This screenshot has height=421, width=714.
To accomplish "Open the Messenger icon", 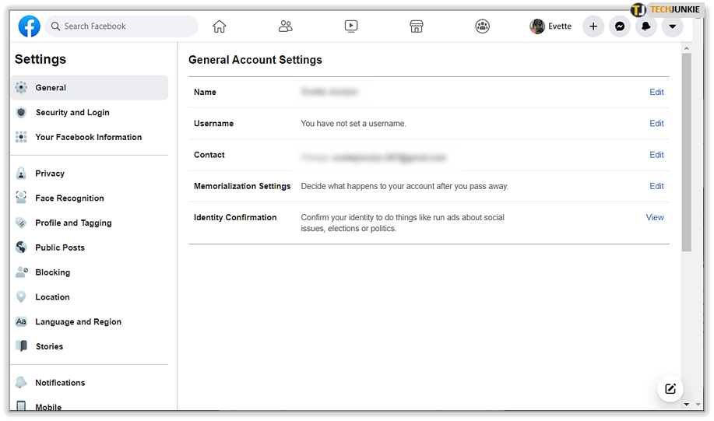I will coord(620,26).
